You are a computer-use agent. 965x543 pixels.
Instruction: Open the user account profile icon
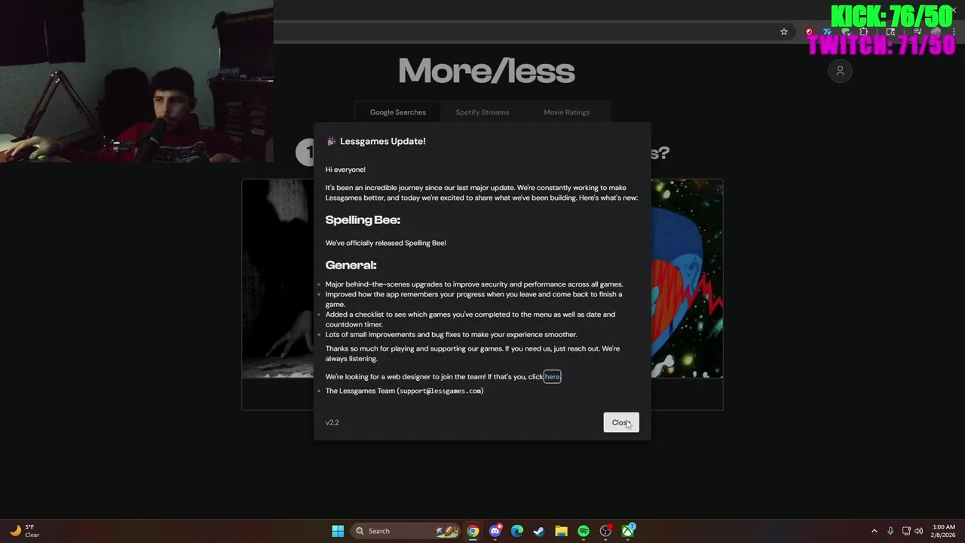click(840, 71)
